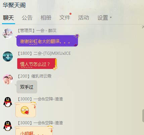Click the purple bubble 谢谢彩虹老大的翻译

(47, 41)
